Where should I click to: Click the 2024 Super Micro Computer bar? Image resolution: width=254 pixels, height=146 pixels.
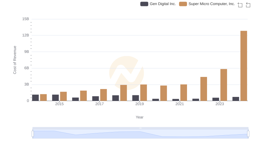tap(244, 66)
